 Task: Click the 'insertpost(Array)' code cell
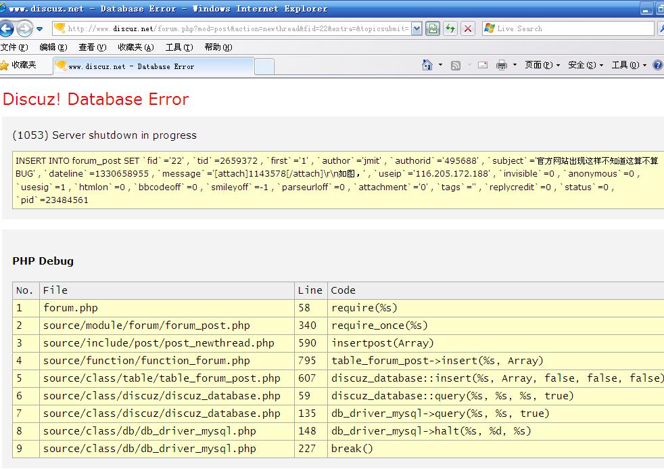(496, 343)
